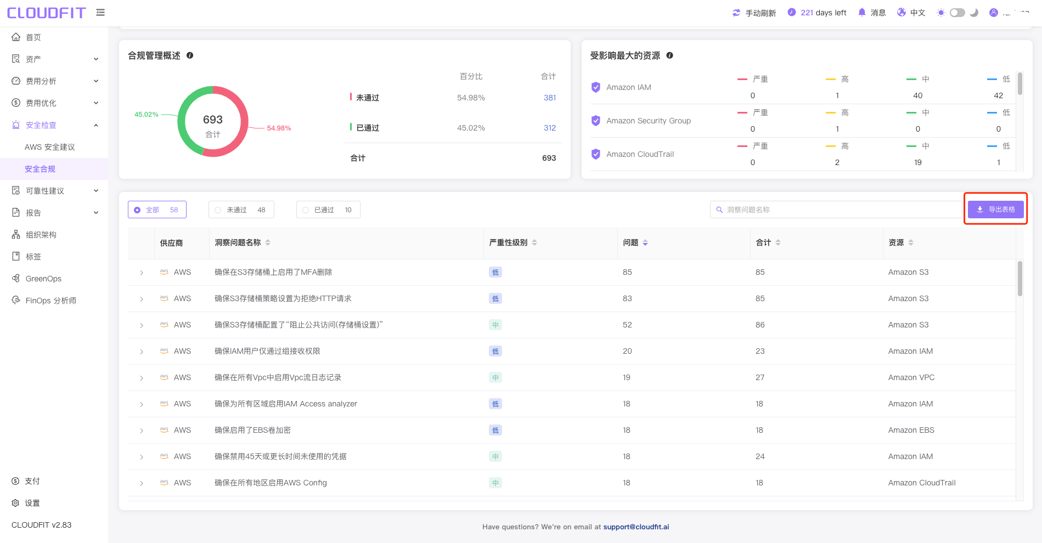Collapse the 安全检查 sidebar menu
Viewport: 1042px width, 543px height.
54,125
